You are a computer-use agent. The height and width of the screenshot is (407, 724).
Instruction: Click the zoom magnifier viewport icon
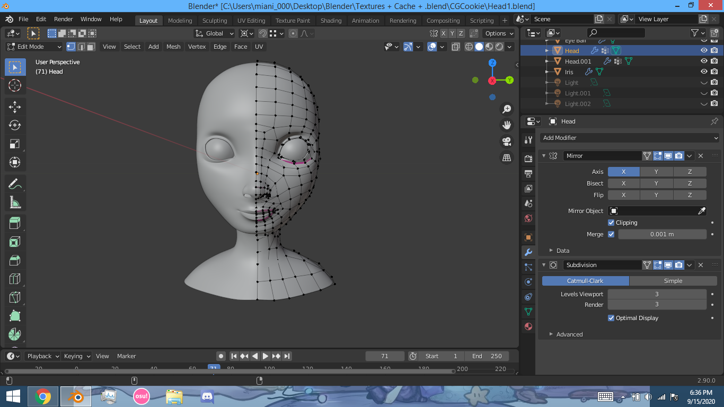tap(507, 109)
